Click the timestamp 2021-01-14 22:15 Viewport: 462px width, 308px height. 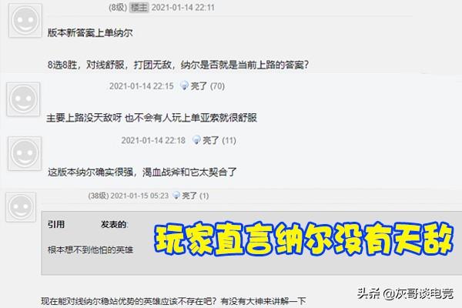click(142, 86)
